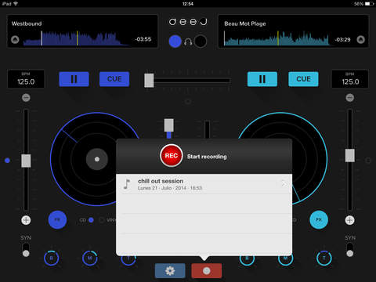Image resolution: width=376 pixels, height=282 pixels.
Task: Open the cyan FX button on right deck
Action: [x=319, y=220]
